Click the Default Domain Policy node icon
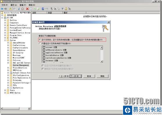 (x=11, y=73)
